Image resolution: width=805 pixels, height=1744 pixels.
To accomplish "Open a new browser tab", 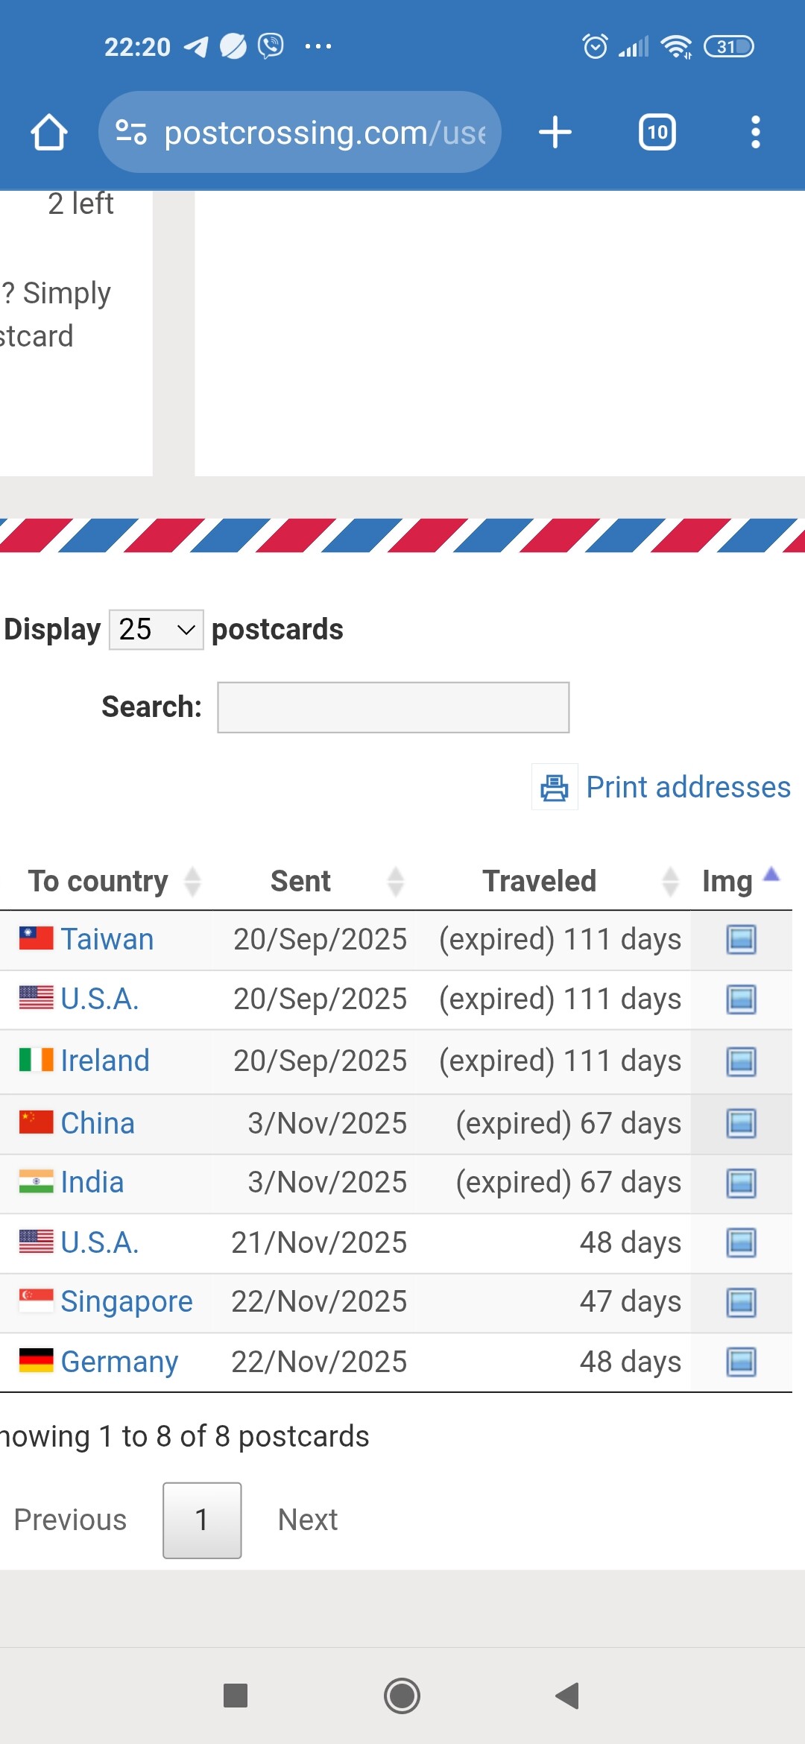I will coord(555,133).
